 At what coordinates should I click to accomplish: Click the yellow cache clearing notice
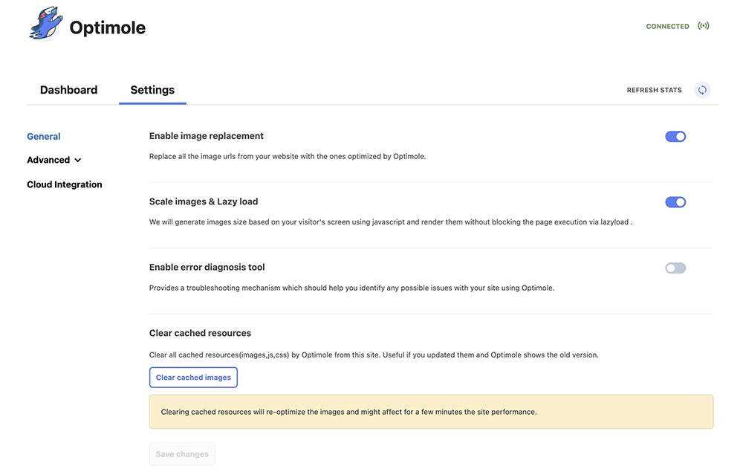click(431, 412)
